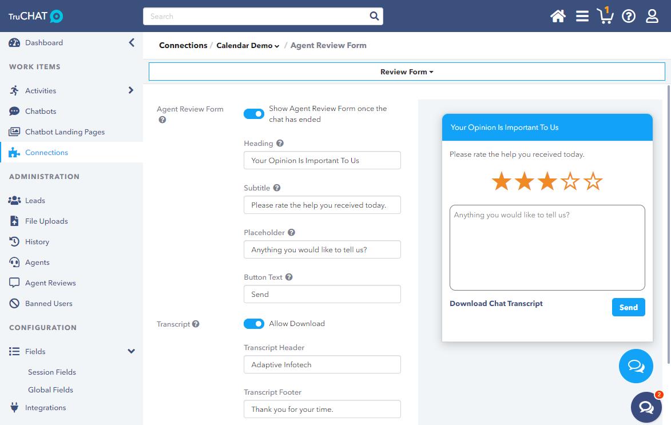671x425 pixels.
Task: Click the Banned Users ban icon
Action: tap(14, 304)
